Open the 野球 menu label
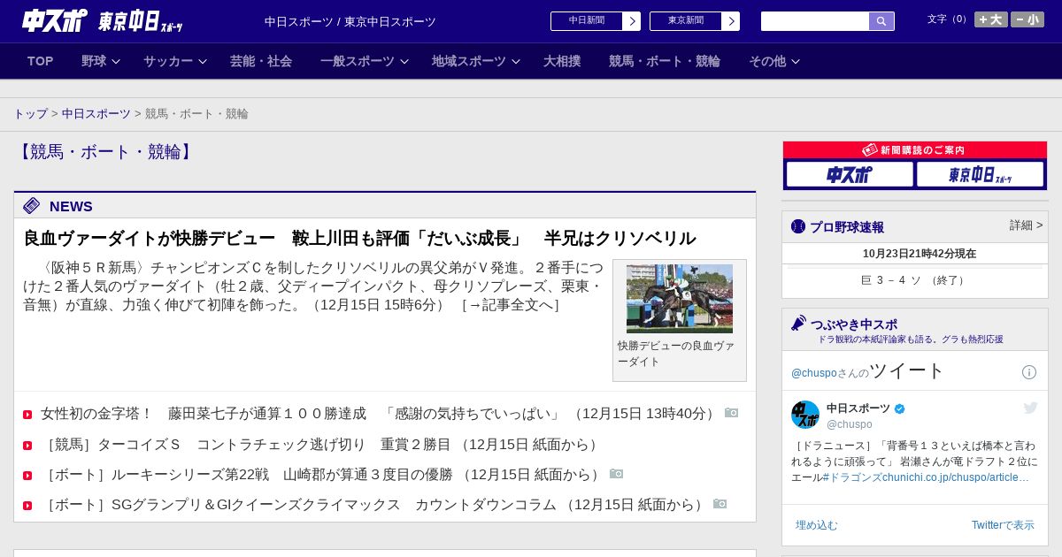The width and height of the screenshot is (1062, 557). tap(94, 61)
